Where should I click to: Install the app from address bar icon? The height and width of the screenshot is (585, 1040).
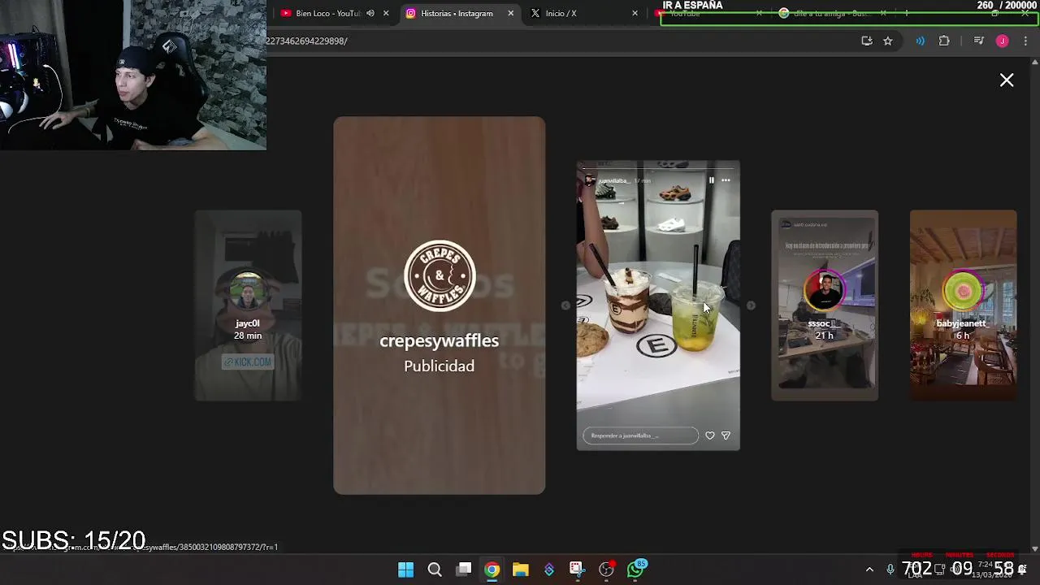[867, 41]
